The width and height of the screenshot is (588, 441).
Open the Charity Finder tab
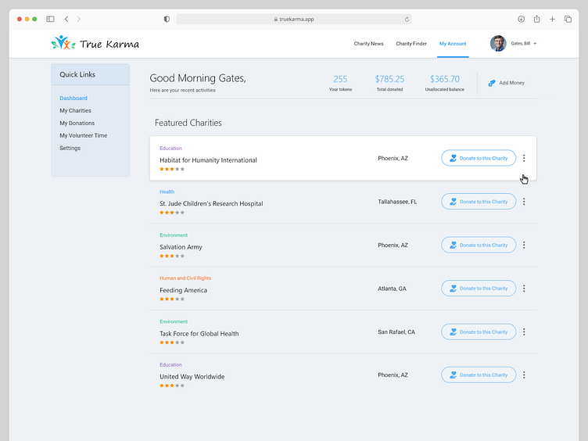point(411,44)
